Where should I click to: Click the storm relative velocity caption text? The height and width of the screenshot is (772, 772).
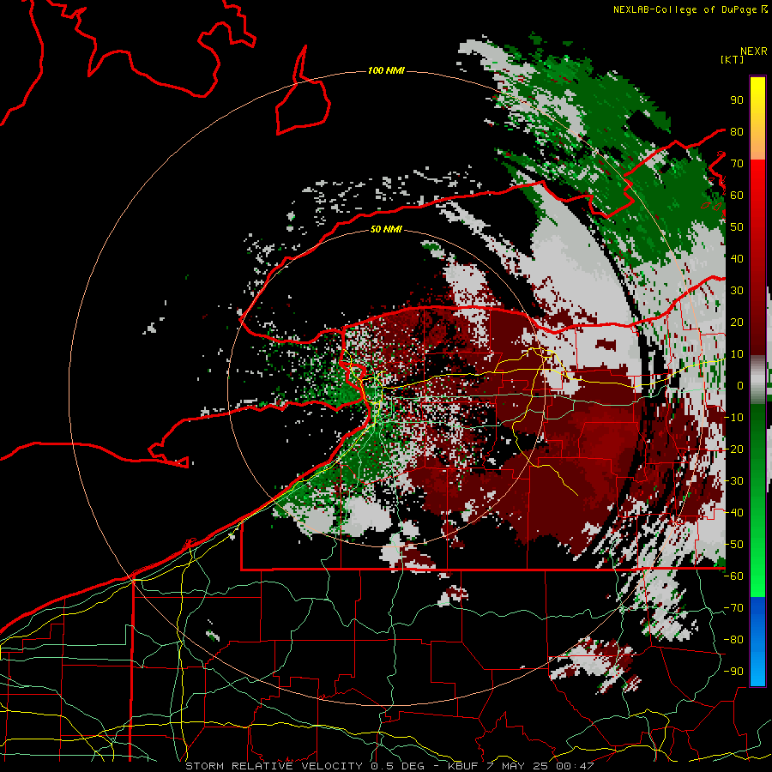click(x=389, y=766)
